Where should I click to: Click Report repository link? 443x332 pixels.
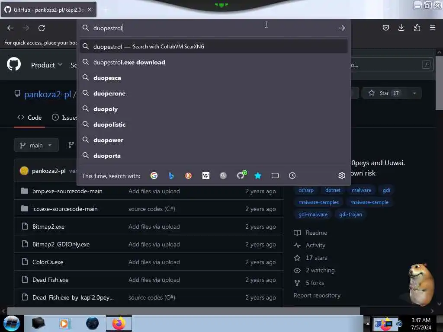click(317, 295)
